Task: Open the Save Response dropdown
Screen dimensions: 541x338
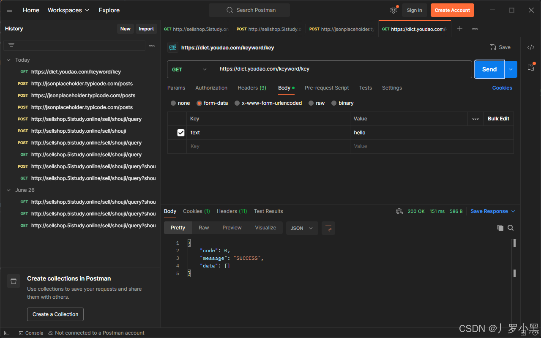Action: pos(493,211)
